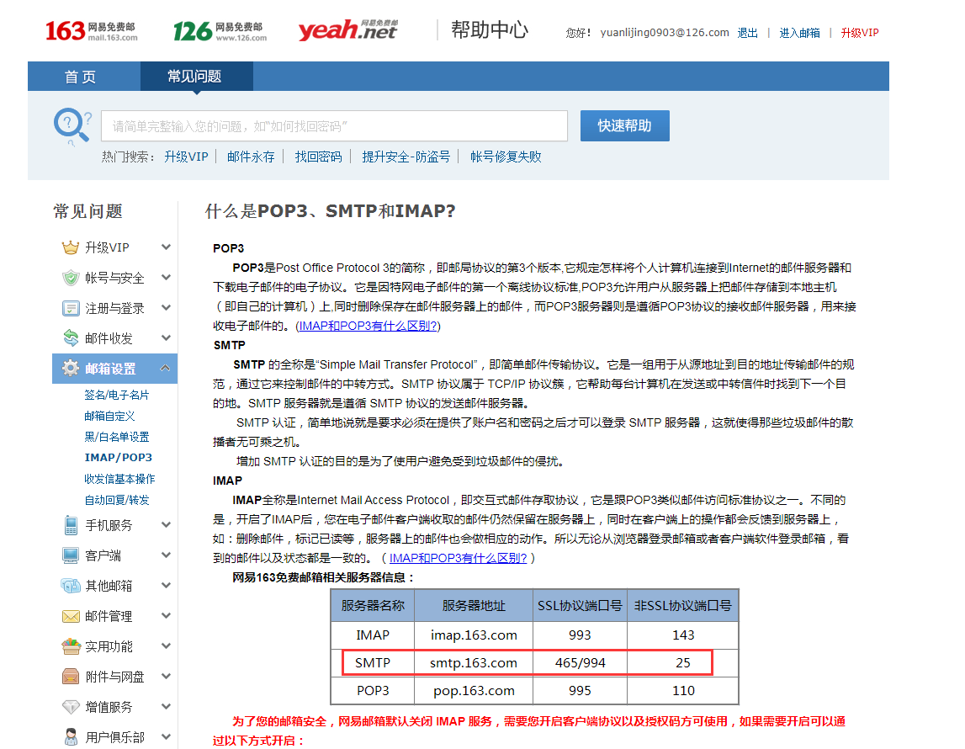Click the icon beside 其他邮箱

[71, 585]
